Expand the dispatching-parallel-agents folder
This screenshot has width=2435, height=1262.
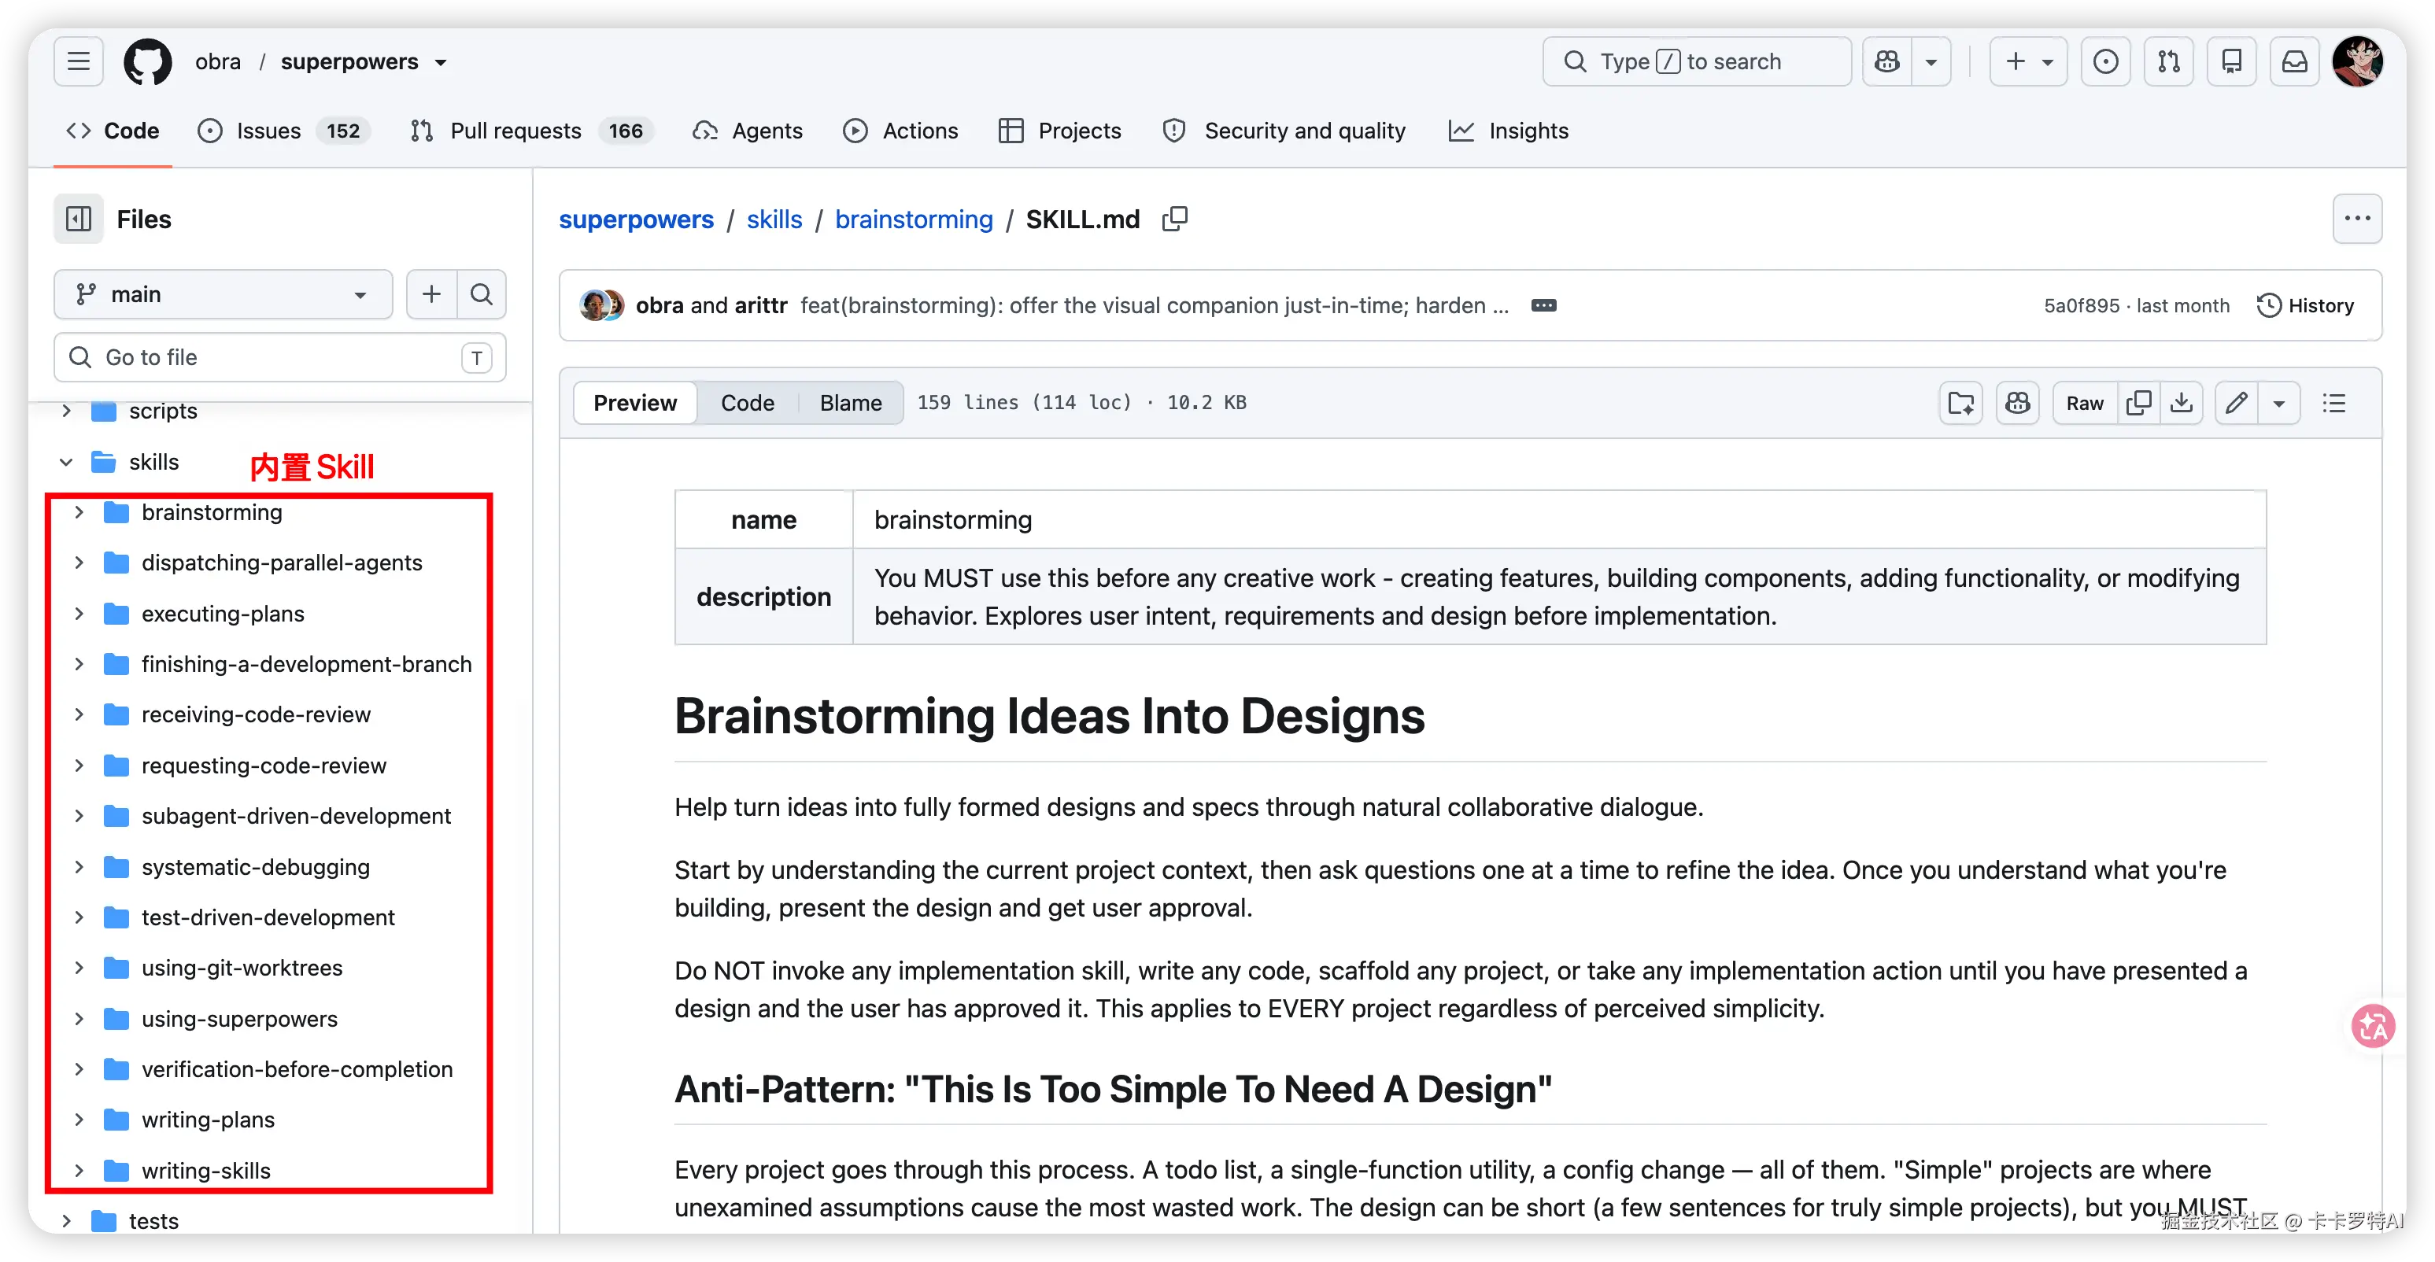pyautogui.click(x=79, y=563)
